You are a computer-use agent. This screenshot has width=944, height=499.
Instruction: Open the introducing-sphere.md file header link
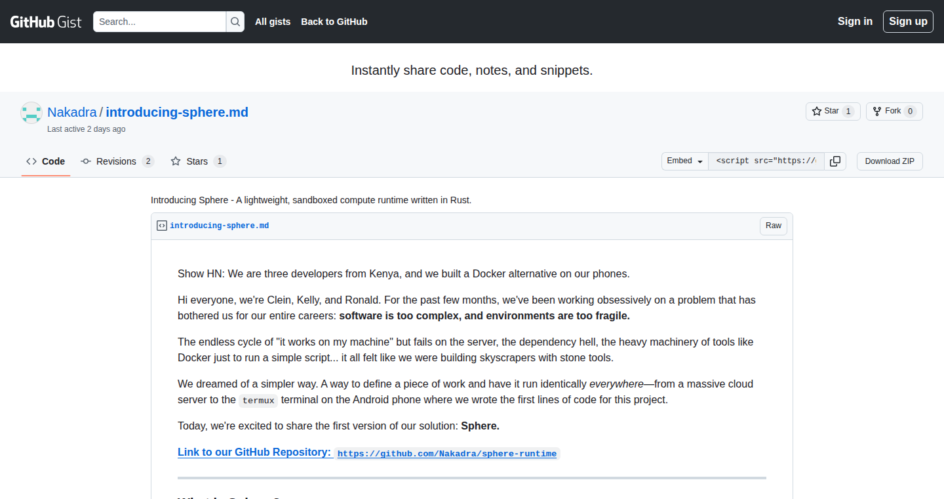219,226
